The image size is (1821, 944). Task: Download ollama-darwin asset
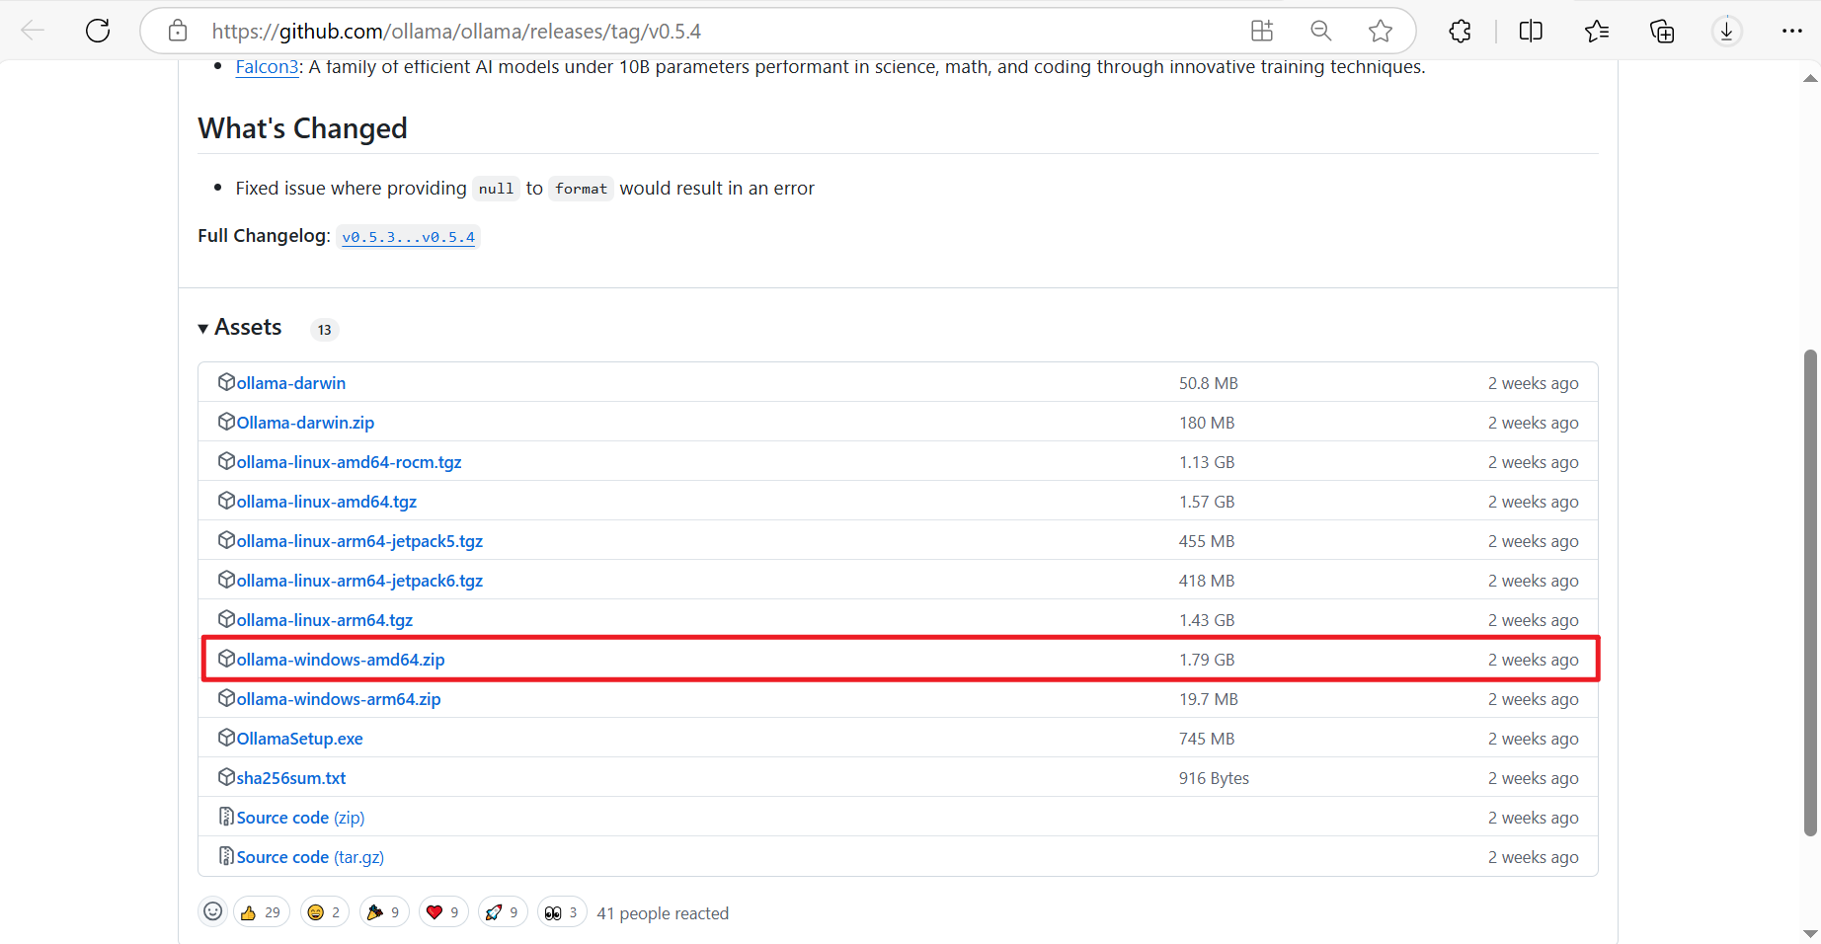click(x=291, y=383)
